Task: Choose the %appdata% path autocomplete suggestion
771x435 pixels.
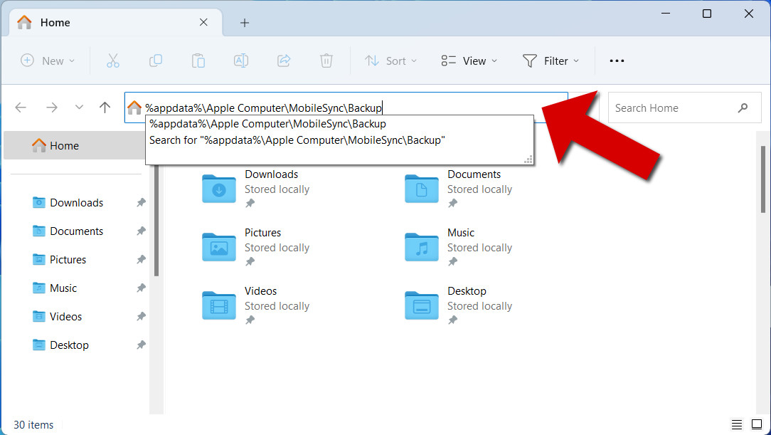Action: pos(339,124)
